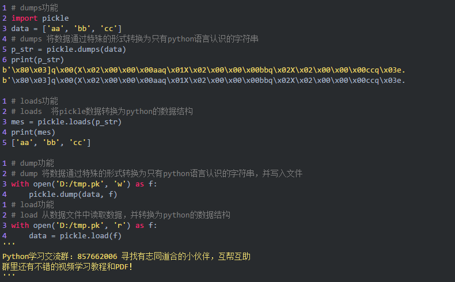Click the '# dump功能' comment line
455x282 pixels.
32,163
